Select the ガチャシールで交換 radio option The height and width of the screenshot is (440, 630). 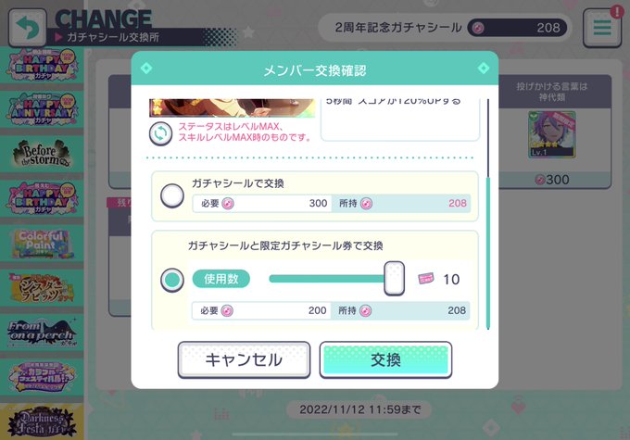[x=172, y=195]
